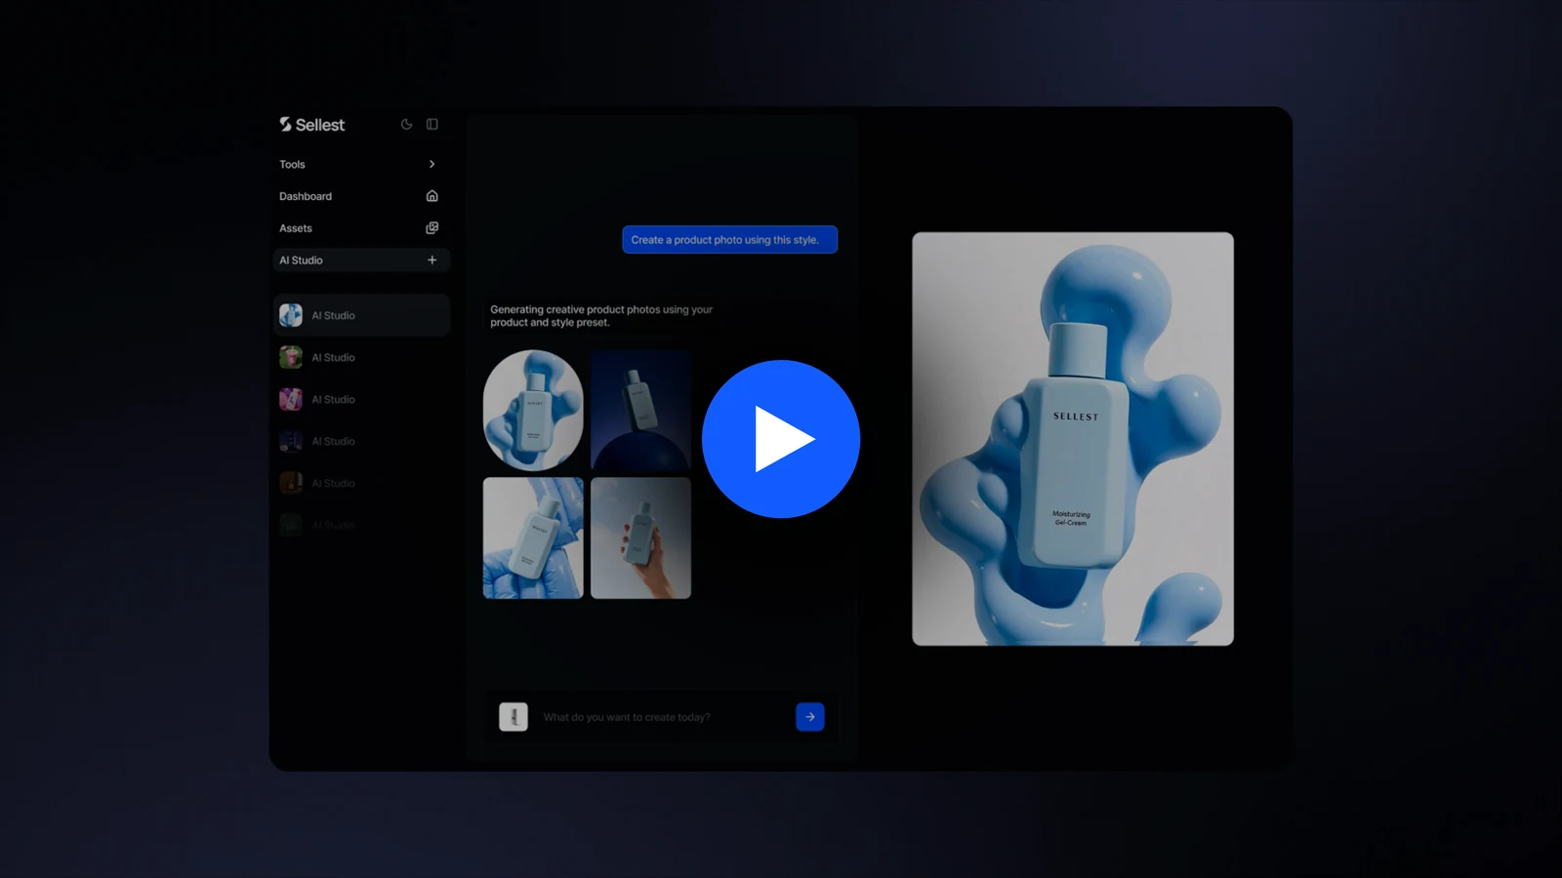Select the hand holding bottle thumbnail
Screen dimensions: 1562x878
[x=640, y=538]
